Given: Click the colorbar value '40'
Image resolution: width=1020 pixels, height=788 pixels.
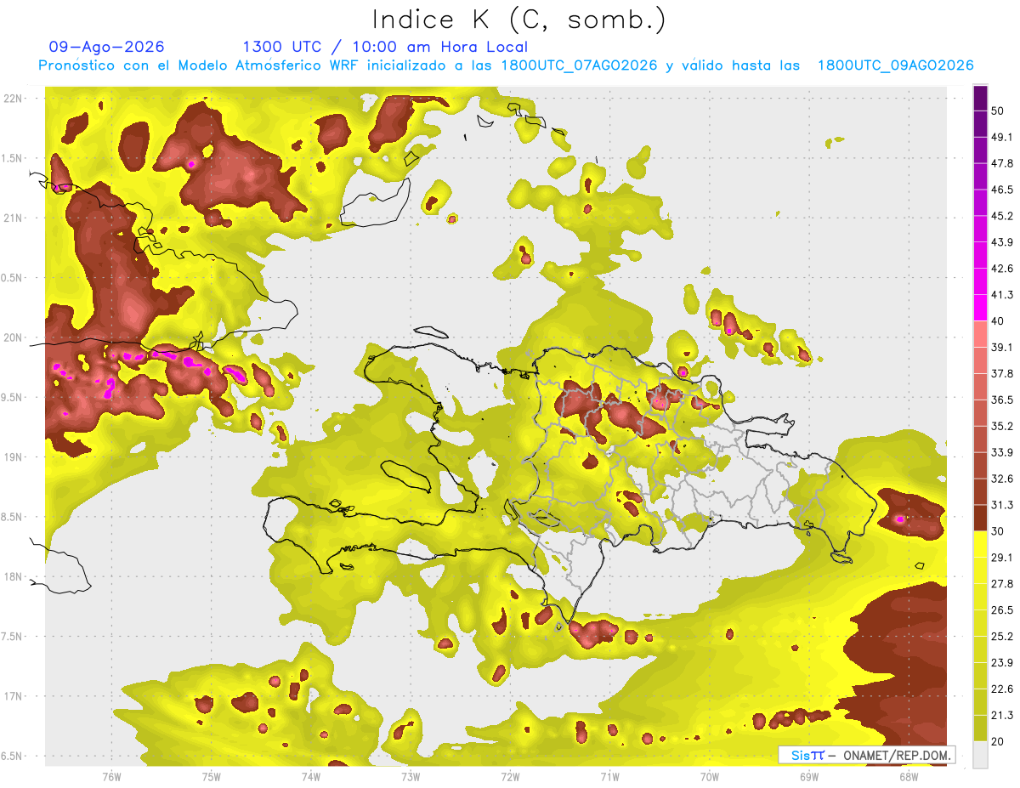Looking at the screenshot, I should click(x=999, y=321).
